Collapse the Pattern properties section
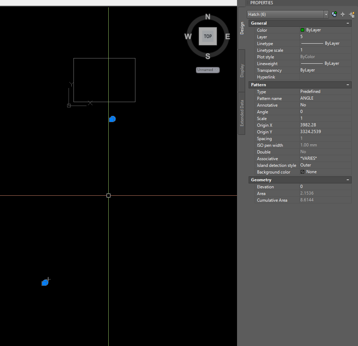The width and height of the screenshot is (358, 346). tap(348, 85)
